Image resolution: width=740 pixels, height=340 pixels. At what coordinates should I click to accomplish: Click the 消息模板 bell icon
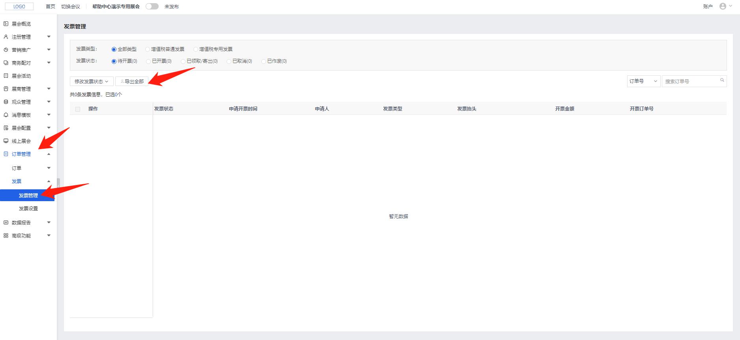(6, 115)
